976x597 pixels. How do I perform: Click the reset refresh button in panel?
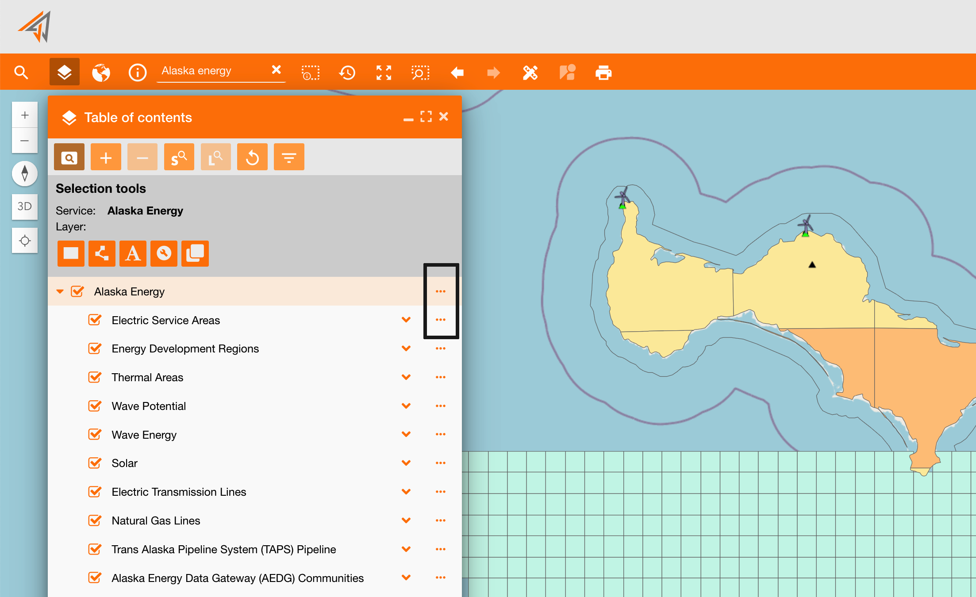point(252,157)
